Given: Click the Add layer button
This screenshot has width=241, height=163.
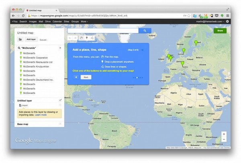Looking at the screenshot, I should [x=31, y=40].
